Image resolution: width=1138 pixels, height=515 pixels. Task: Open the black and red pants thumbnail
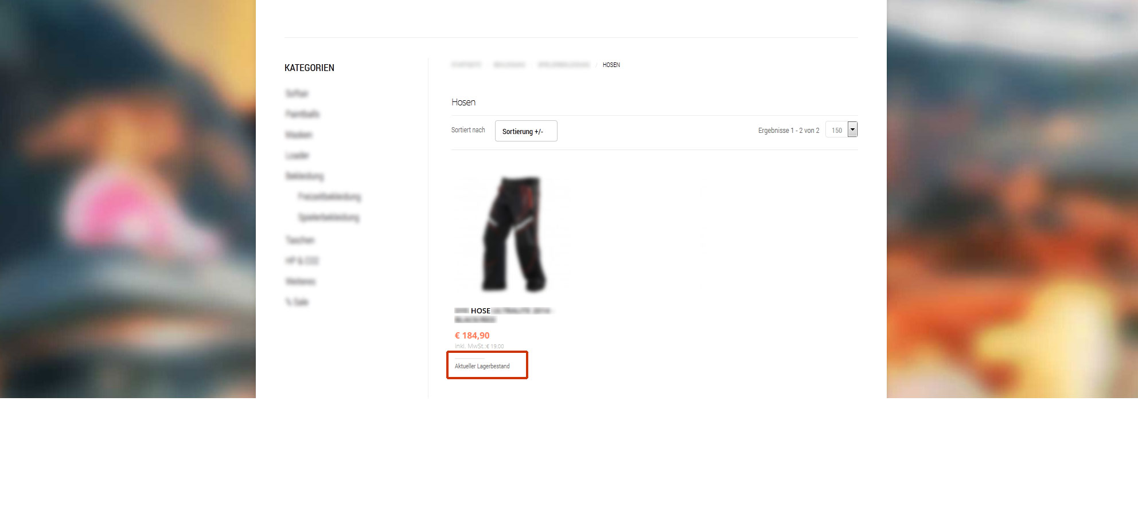pyautogui.click(x=513, y=234)
